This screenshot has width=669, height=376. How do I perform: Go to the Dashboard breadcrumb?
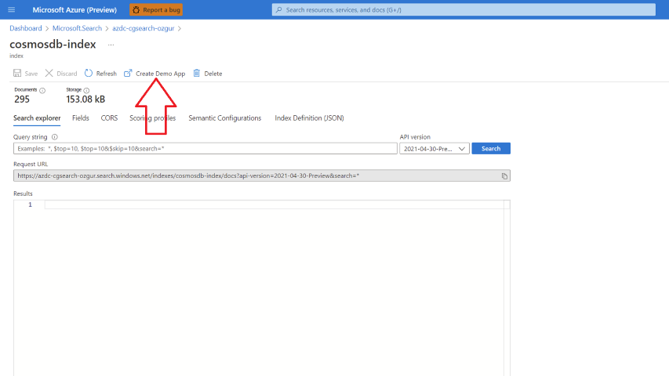[26, 28]
